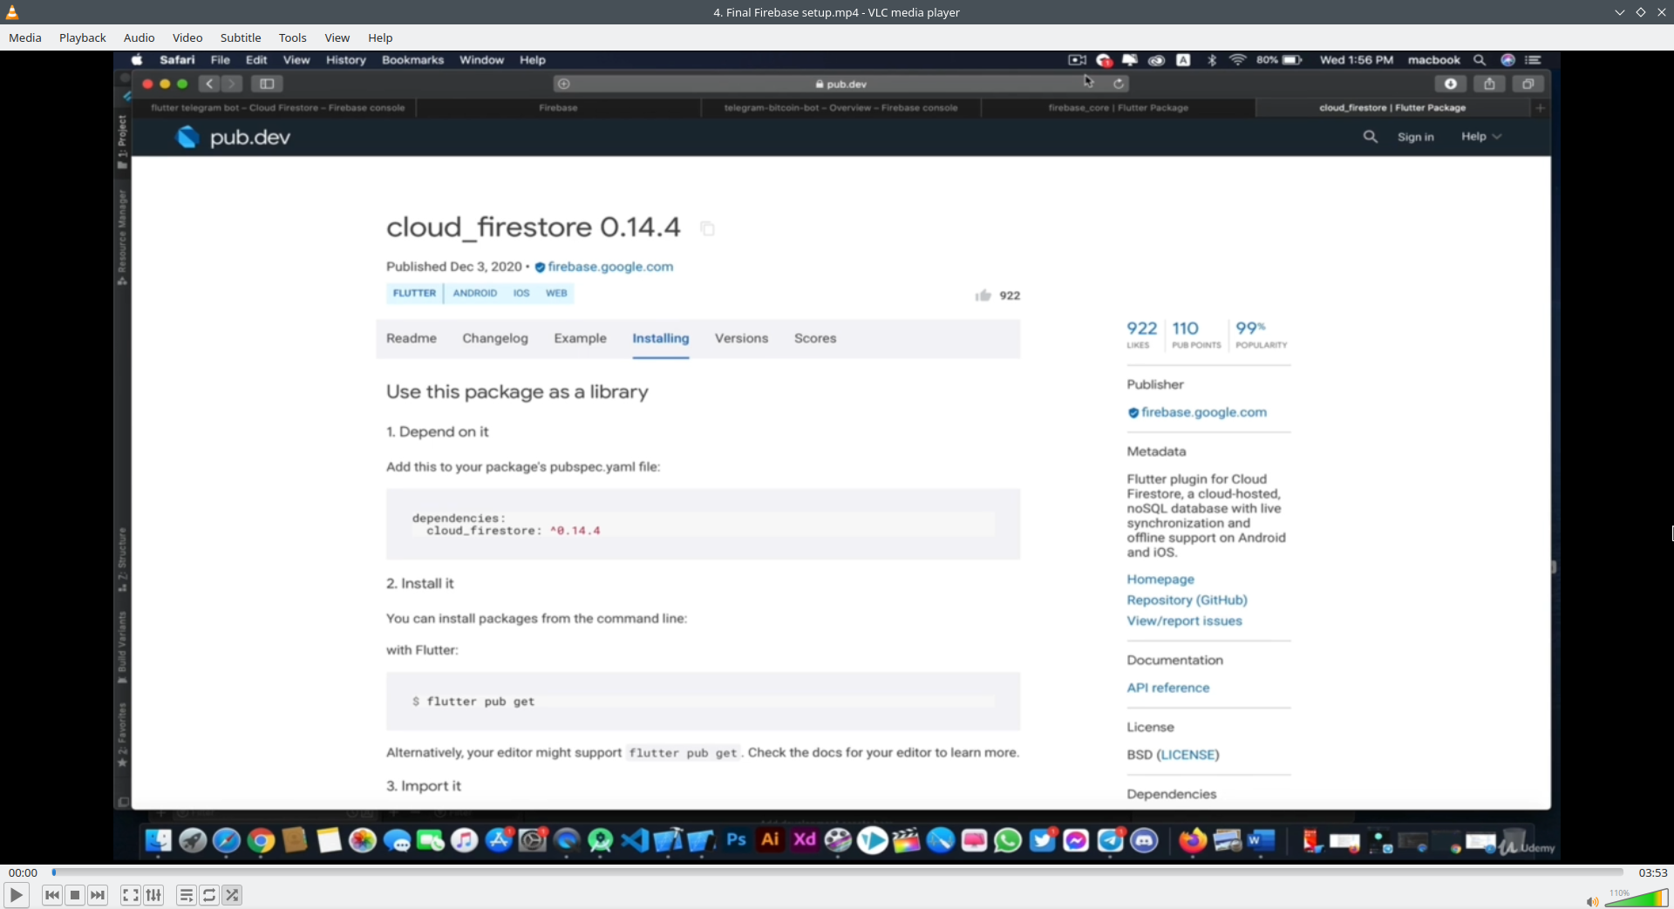Click View/report issues link

click(x=1184, y=621)
